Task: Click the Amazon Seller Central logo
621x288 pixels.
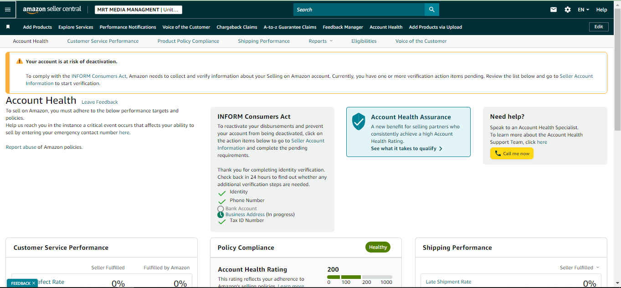Action: [x=52, y=10]
